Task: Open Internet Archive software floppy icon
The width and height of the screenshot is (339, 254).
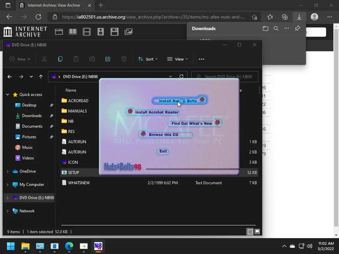Action: (x=114, y=32)
